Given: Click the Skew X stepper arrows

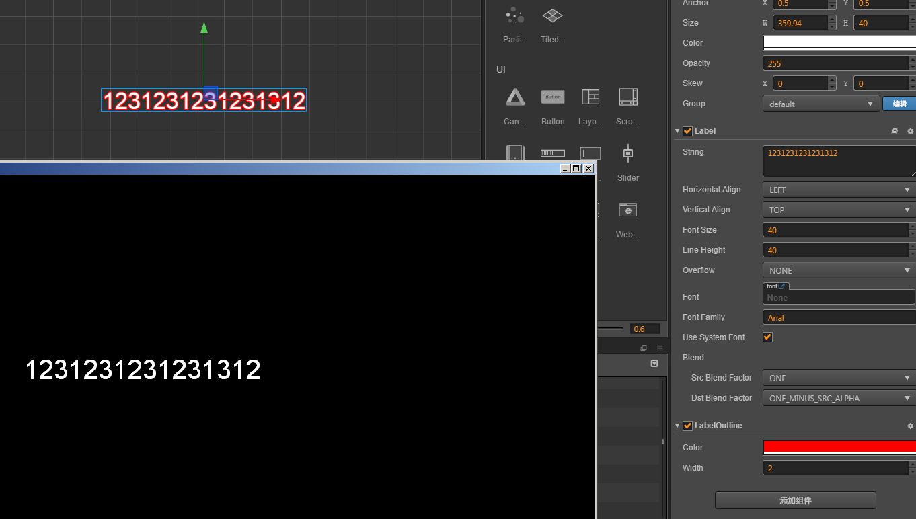Looking at the screenshot, I should [x=832, y=83].
